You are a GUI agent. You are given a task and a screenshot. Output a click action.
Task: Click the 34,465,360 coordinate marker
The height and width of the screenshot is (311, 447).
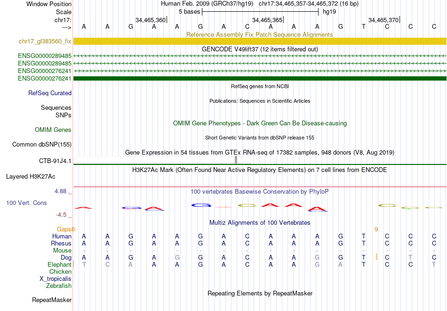pyautogui.click(x=150, y=20)
